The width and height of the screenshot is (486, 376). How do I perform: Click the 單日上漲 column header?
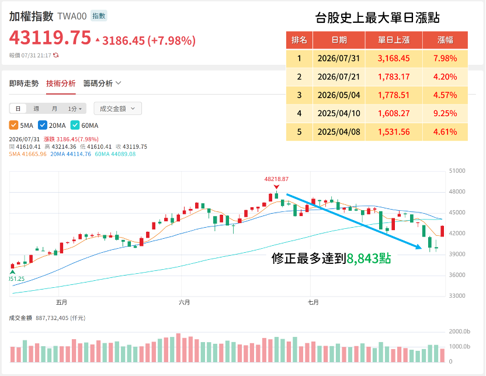(394, 40)
